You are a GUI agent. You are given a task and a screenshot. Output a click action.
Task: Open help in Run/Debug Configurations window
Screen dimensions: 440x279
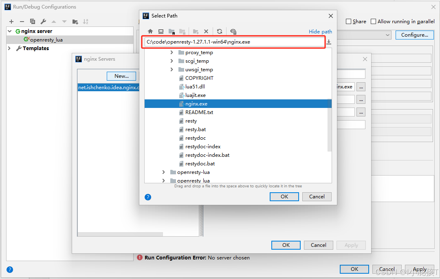(x=9, y=270)
